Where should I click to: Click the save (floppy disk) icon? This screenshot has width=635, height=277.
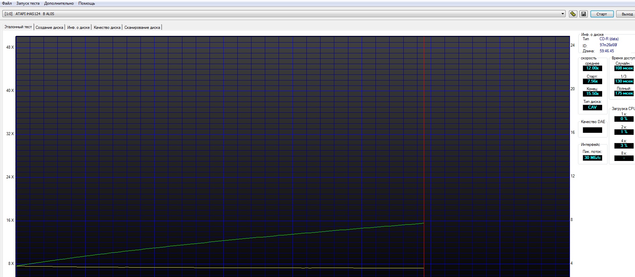pos(583,14)
